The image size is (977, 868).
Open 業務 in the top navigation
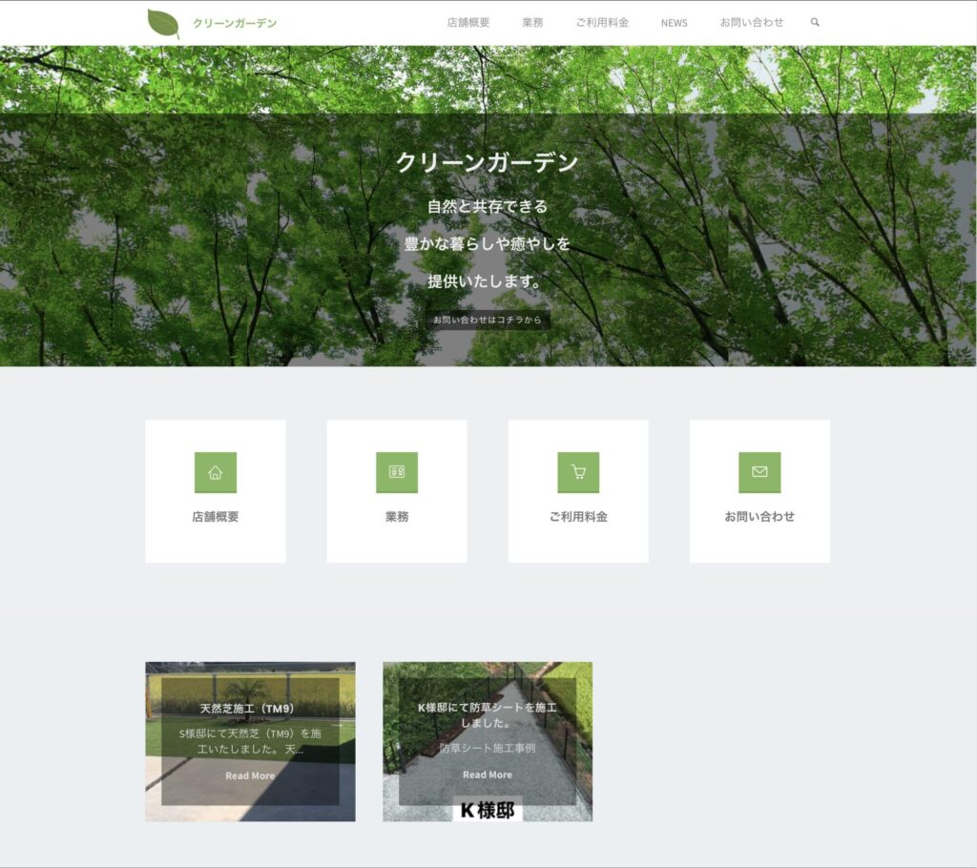(x=532, y=23)
